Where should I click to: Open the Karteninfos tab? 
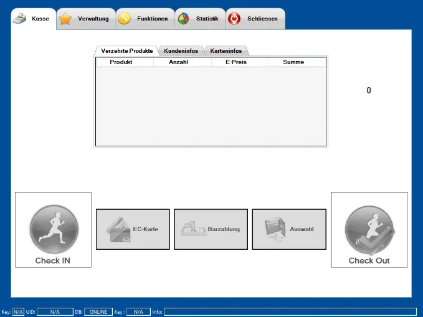click(x=226, y=51)
